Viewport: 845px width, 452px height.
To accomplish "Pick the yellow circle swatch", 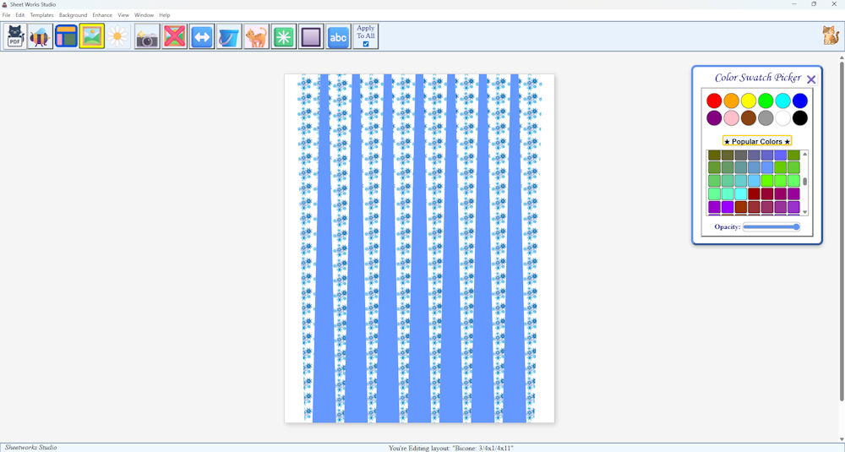I will click(749, 101).
